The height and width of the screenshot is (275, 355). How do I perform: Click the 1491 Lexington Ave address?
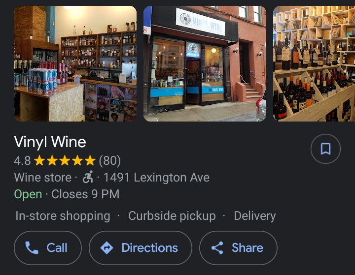click(156, 178)
